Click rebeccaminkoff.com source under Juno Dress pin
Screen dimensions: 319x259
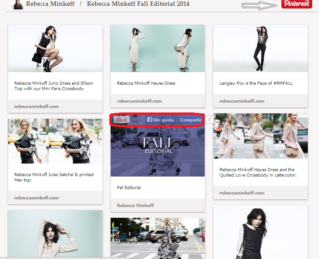click(36, 107)
